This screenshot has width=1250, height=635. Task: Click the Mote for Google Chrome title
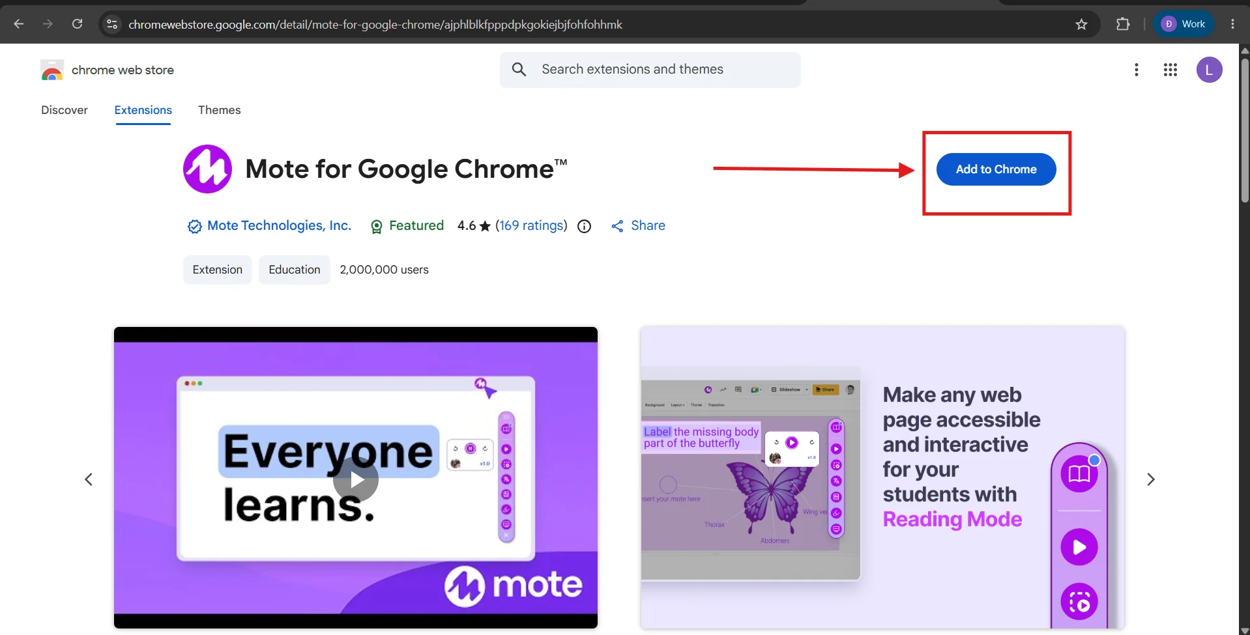click(x=406, y=169)
